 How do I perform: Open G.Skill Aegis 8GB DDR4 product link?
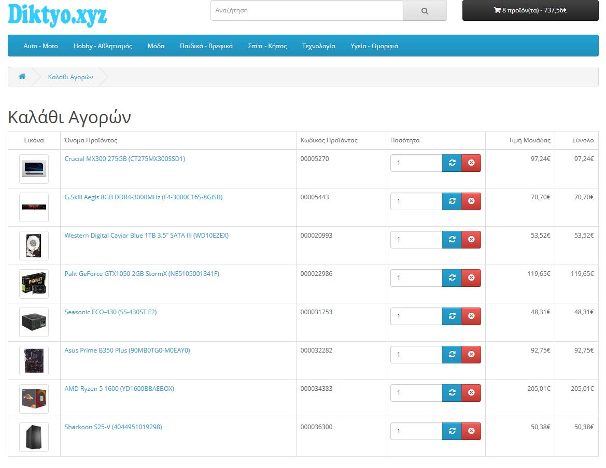coord(144,197)
